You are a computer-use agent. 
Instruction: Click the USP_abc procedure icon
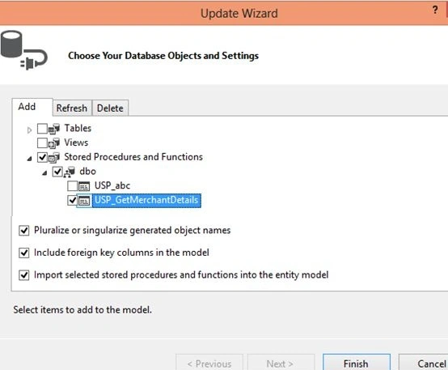[x=84, y=186]
